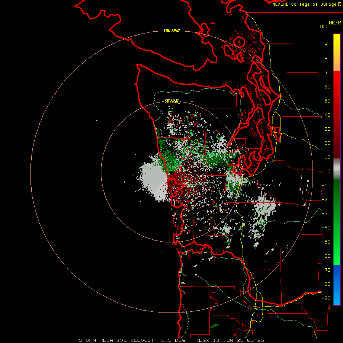This screenshot has height=343, width=343.
Task: Click the -40 value on velocity scale
Action: pos(326,228)
